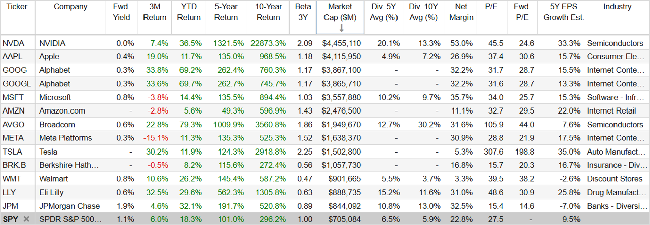This screenshot has height=225, width=650.
Task: Select Tesla P/E value 307.6
Action: pyautogui.click(x=494, y=152)
